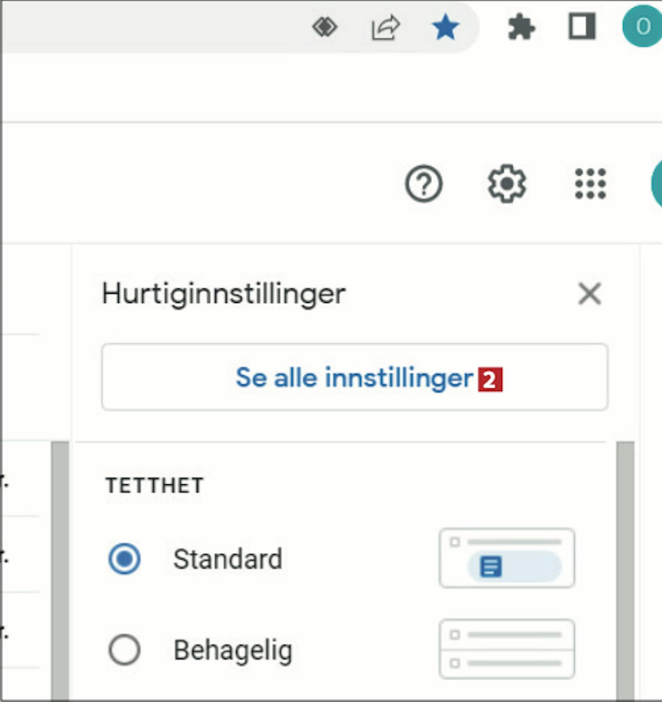This screenshot has width=662, height=702.
Task: Click the Standard label text
Action: click(x=228, y=559)
